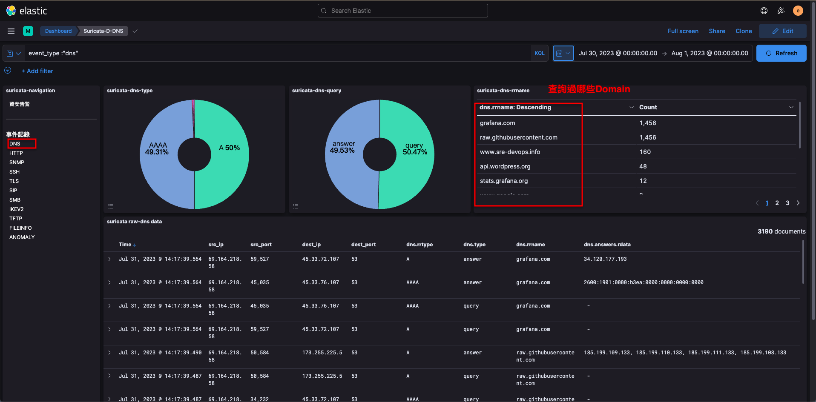Expand the AAAA answer grafana.com row
Screen dimensions: 816x402
coord(109,282)
